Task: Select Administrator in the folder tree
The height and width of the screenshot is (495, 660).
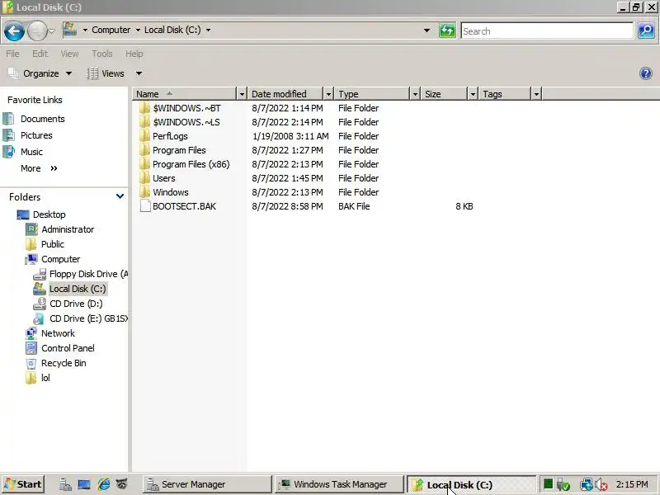Action: click(68, 229)
